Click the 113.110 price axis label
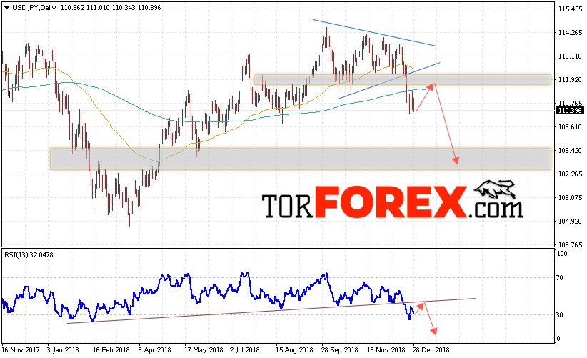587x358 pixels. point(570,56)
